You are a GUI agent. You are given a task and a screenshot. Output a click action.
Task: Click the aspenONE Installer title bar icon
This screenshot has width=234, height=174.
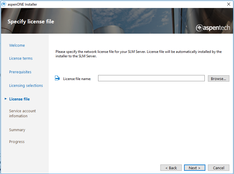4,4
